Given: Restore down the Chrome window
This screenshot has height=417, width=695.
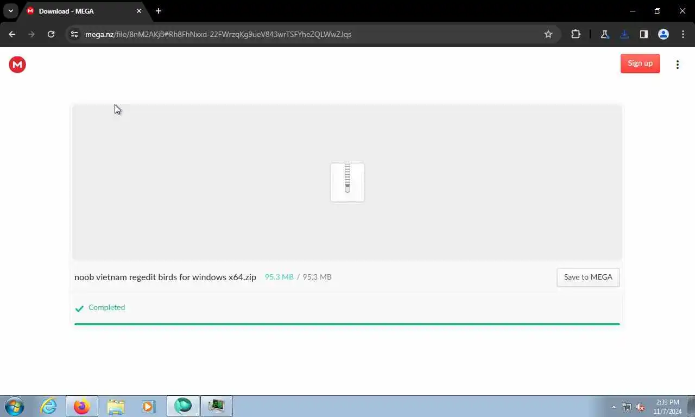Looking at the screenshot, I should pos(658,11).
